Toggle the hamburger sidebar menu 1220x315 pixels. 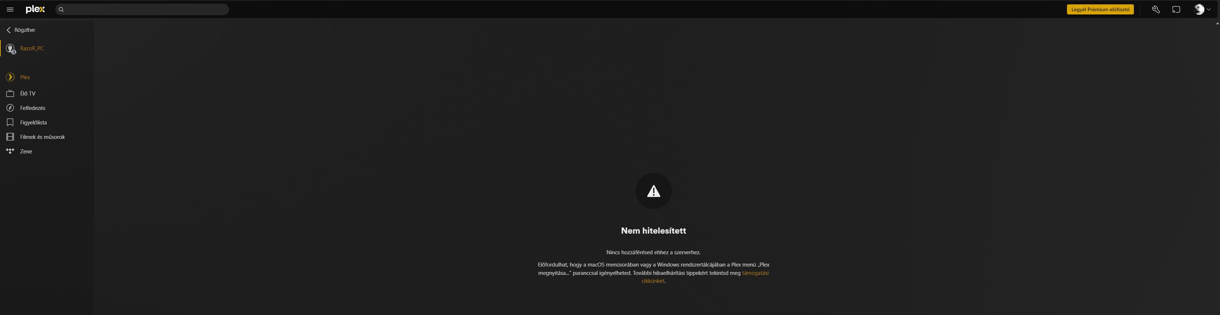[10, 10]
